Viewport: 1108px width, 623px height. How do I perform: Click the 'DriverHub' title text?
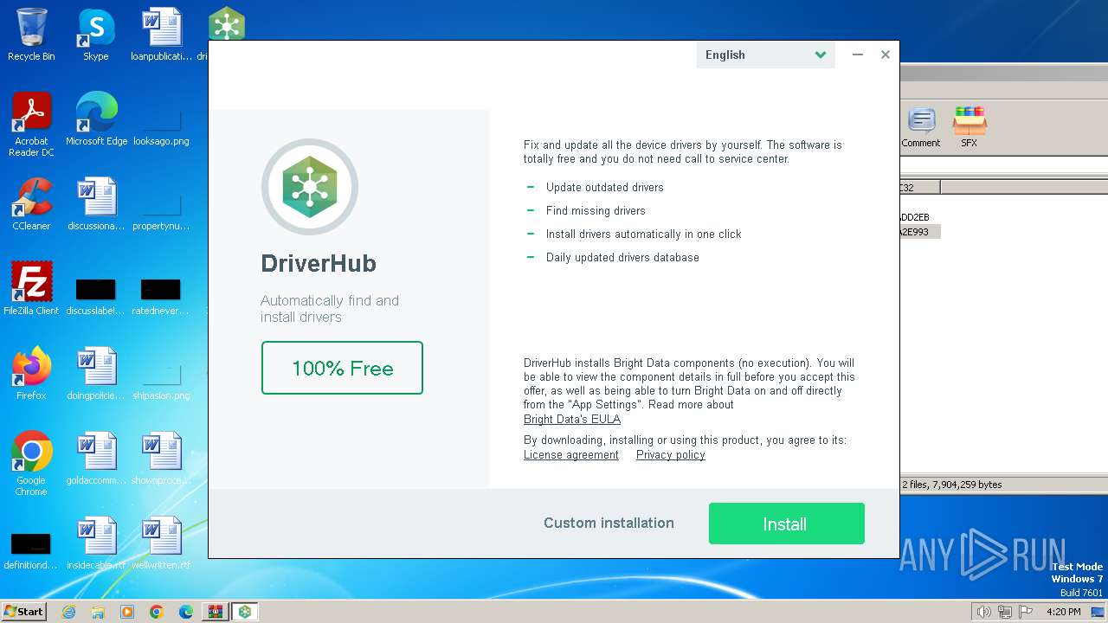pyautogui.click(x=319, y=264)
